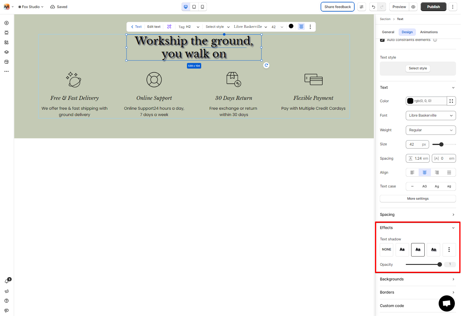Click the Fox logo icon
Screen dimensions: 462x316
[x=6, y=7]
